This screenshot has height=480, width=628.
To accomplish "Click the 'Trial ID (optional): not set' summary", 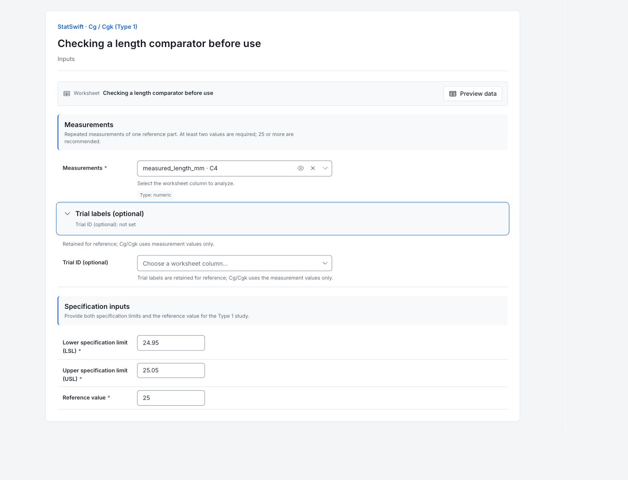I will 106,225.
